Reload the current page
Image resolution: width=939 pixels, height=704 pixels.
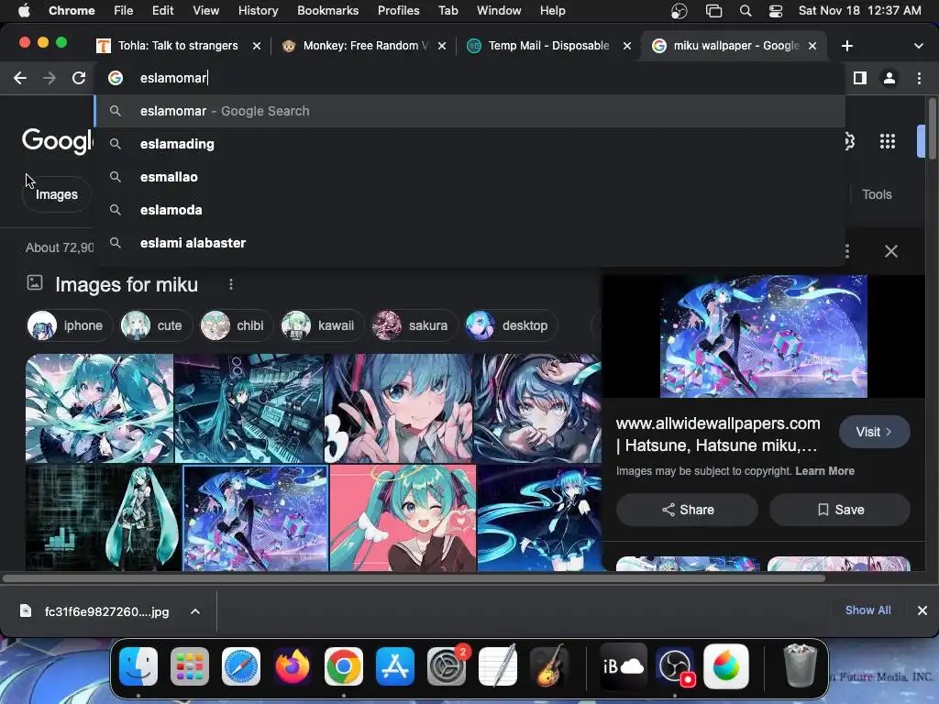click(x=79, y=78)
